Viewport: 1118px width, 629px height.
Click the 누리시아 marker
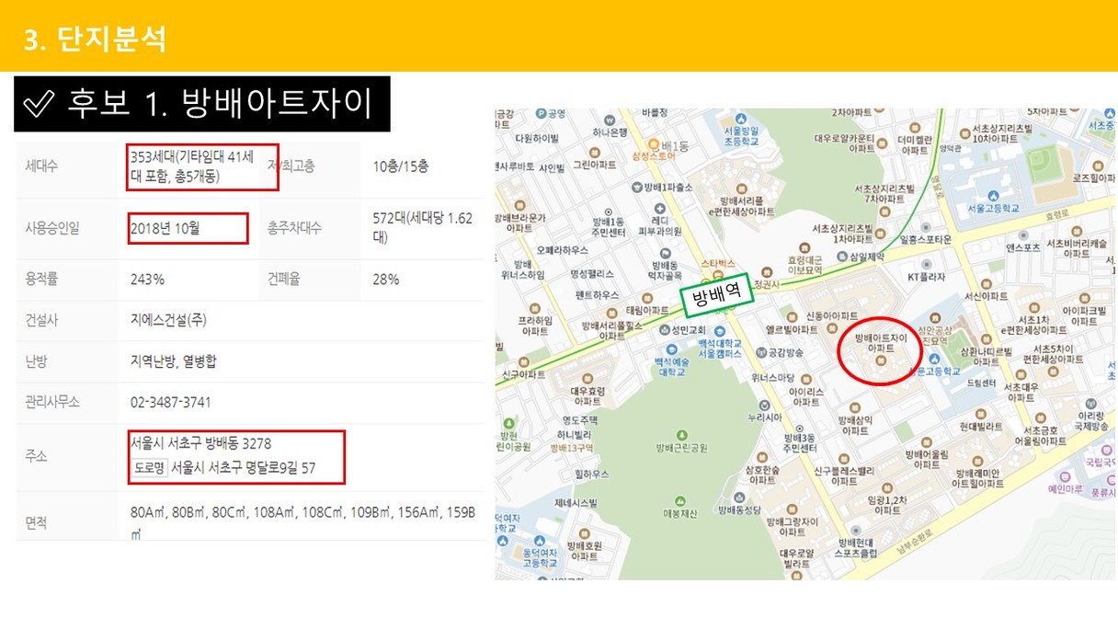pyautogui.click(x=764, y=404)
